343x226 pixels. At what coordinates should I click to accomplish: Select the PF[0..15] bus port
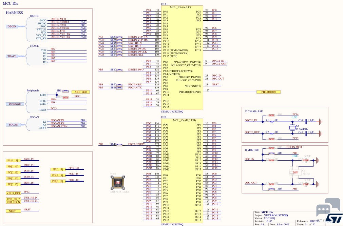coord(58,169)
